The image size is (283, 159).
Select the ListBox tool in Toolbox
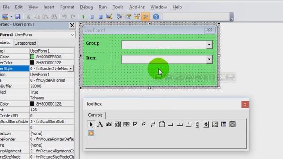[126, 125]
